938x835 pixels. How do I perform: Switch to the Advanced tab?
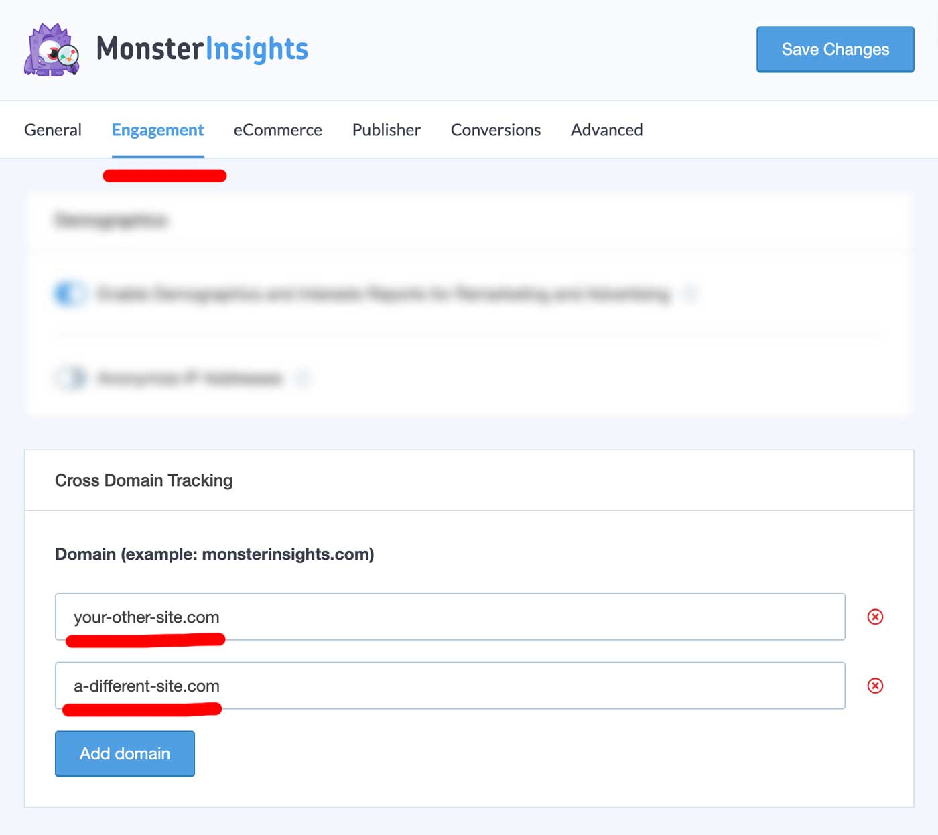coord(606,130)
